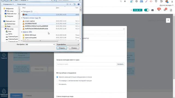Viewport: 175px width, 98px height.
Task: Open dropdown arrow left of balance badge
Action: [x=131, y=10]
